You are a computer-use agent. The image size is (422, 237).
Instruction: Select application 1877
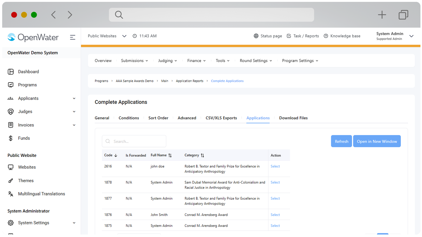click(275, 198)
